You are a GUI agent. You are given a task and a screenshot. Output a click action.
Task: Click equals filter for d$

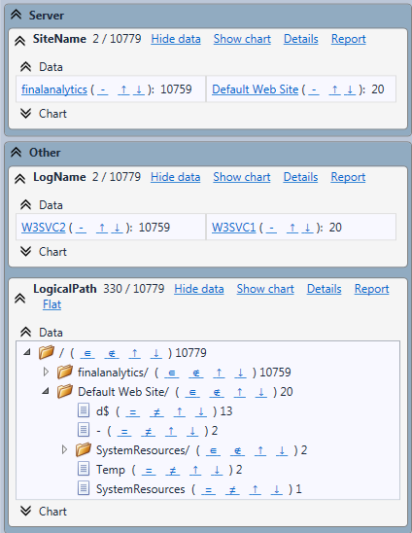132,412
